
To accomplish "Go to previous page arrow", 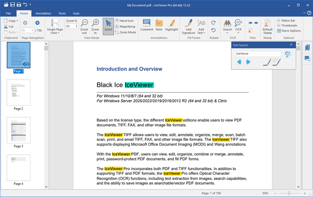I will 25,23.
